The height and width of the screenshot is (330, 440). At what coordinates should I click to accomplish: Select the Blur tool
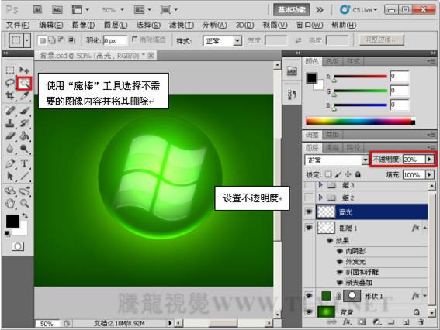point(10,149)
